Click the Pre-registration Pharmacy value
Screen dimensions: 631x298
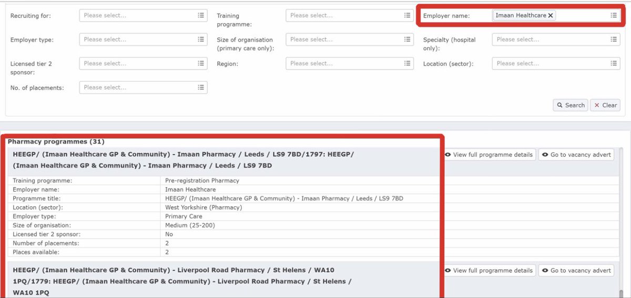click(x=202, y=181)
